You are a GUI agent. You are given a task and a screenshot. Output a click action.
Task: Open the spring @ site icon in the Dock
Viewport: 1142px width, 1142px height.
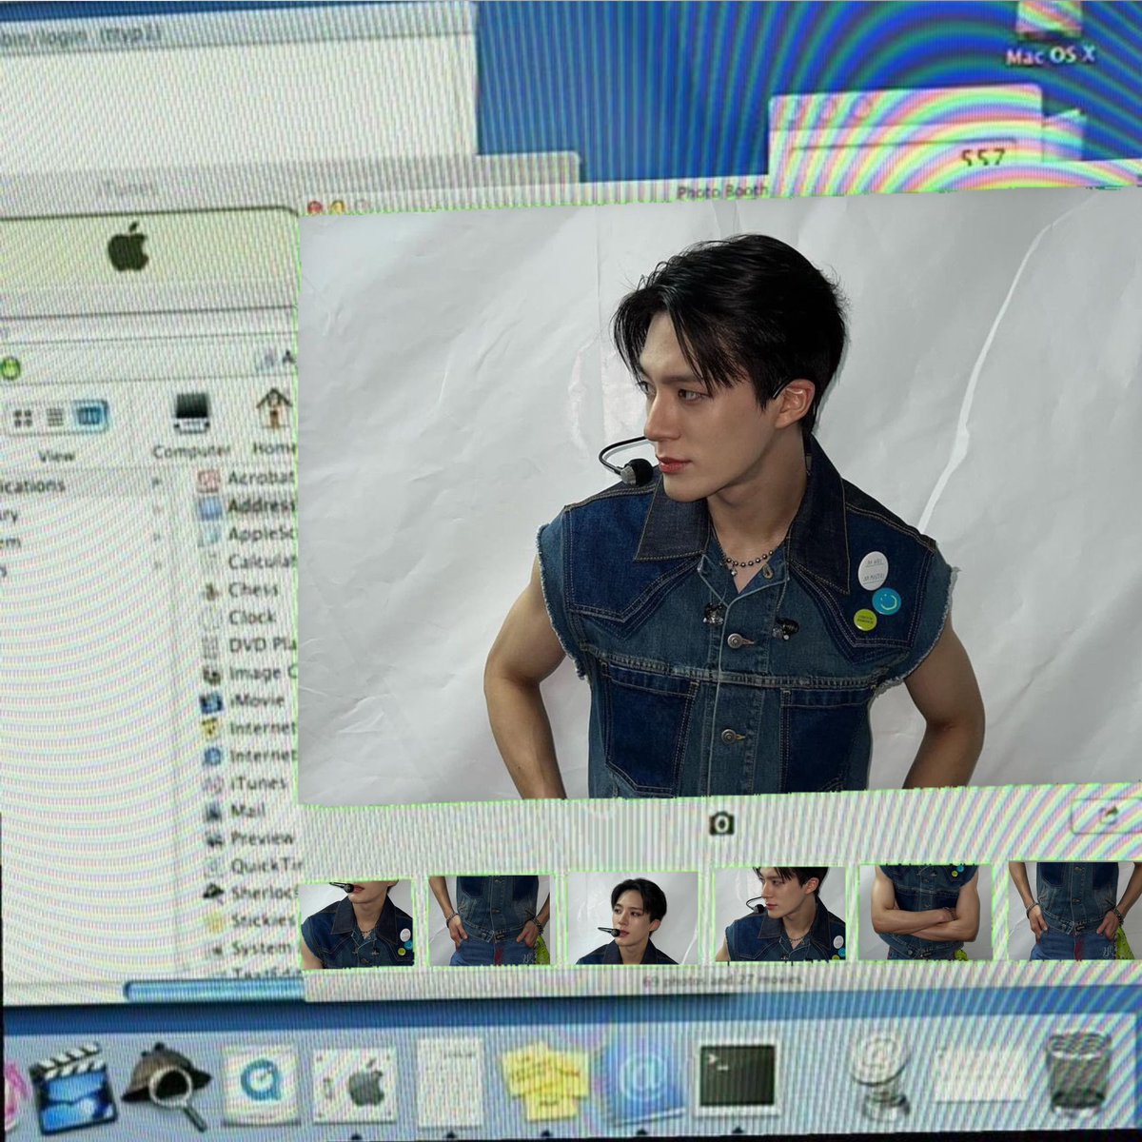click(880, 1075)
